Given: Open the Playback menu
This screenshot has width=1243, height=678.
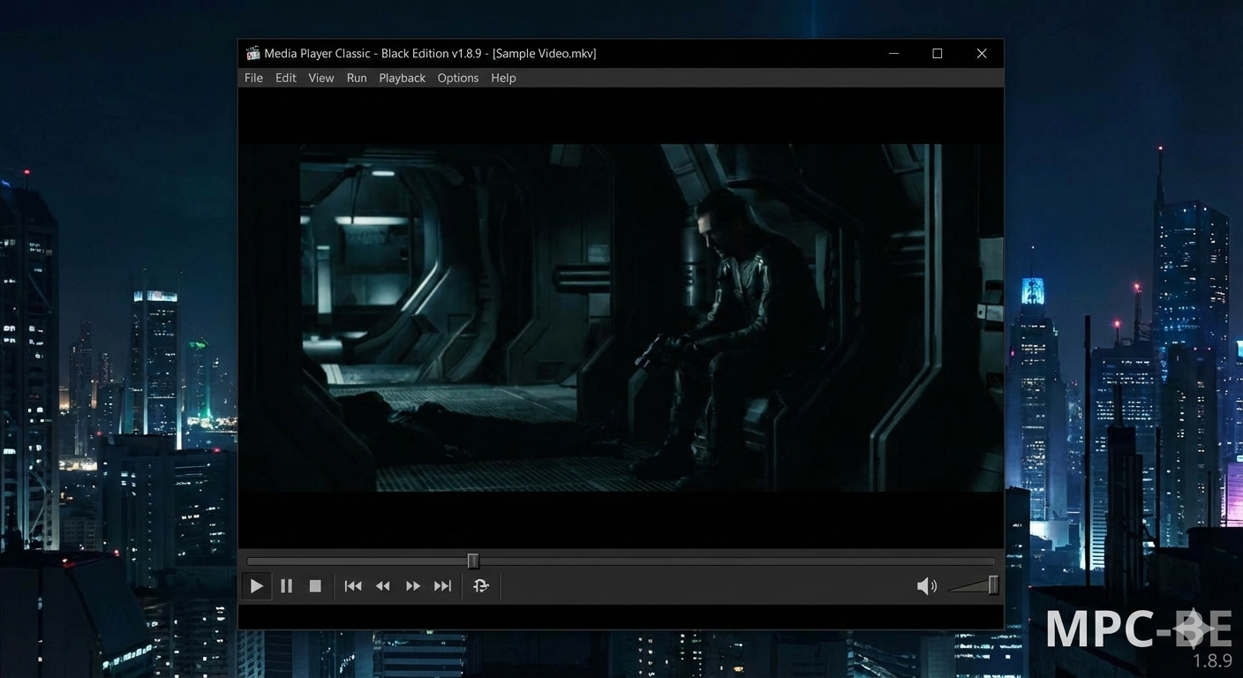Looking at the screenshot, I should [x=402, y=78].
